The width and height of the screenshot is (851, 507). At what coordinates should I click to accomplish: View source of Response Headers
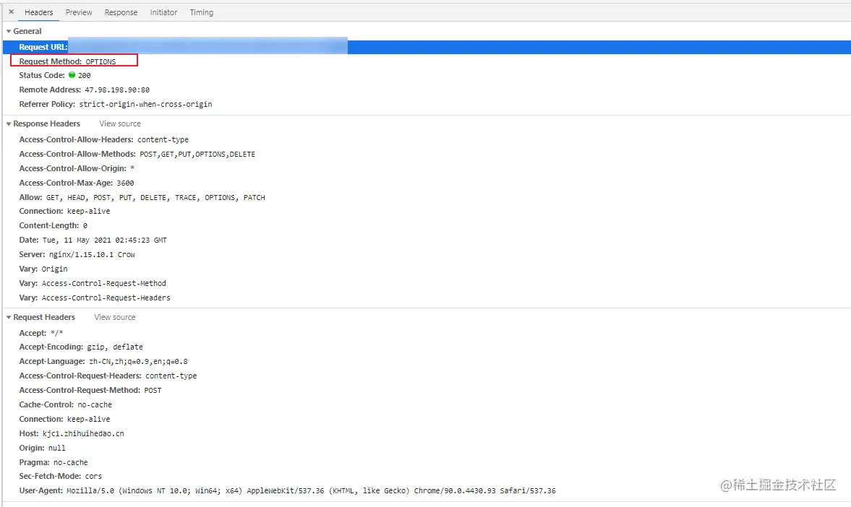(x=120, y=123)
